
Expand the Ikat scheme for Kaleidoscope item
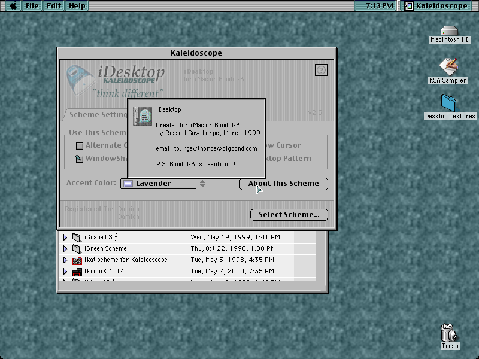[x=65, y=260]
